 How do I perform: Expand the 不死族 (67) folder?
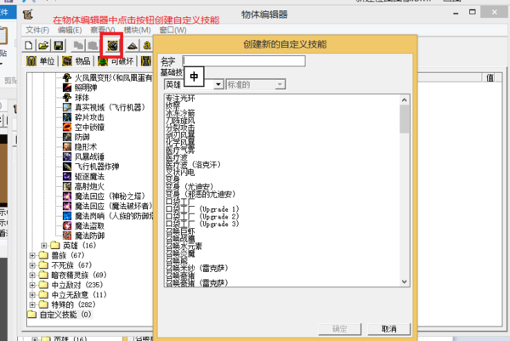click(33, 264)
